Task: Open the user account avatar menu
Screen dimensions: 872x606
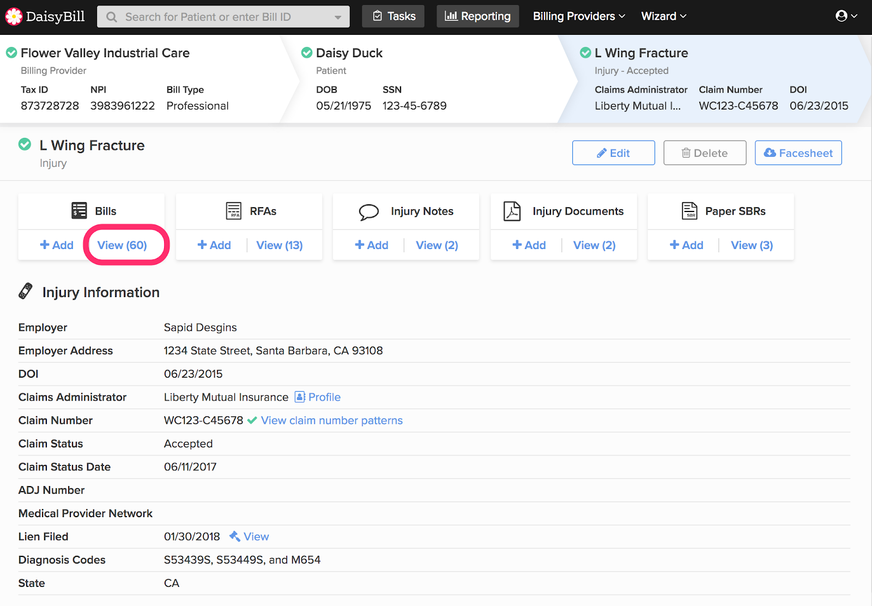Action: click(846, 16)
